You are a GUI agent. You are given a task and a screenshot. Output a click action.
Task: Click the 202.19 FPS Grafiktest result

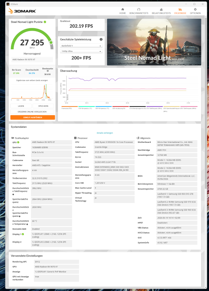[x=81, y=26]
